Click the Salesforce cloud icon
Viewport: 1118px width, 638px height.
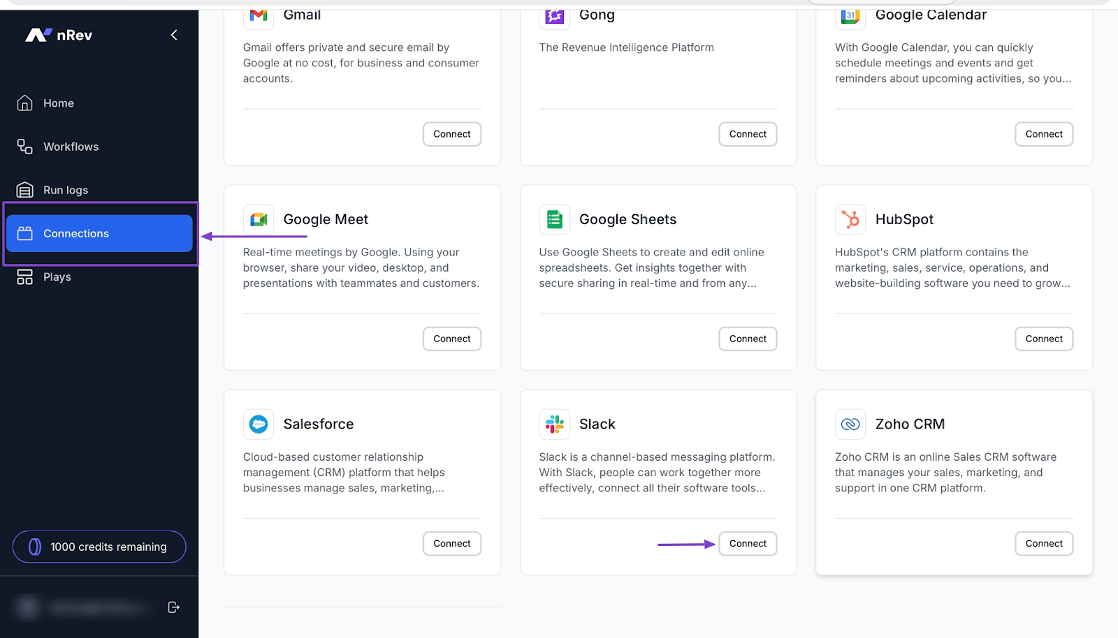click(259, 424)
